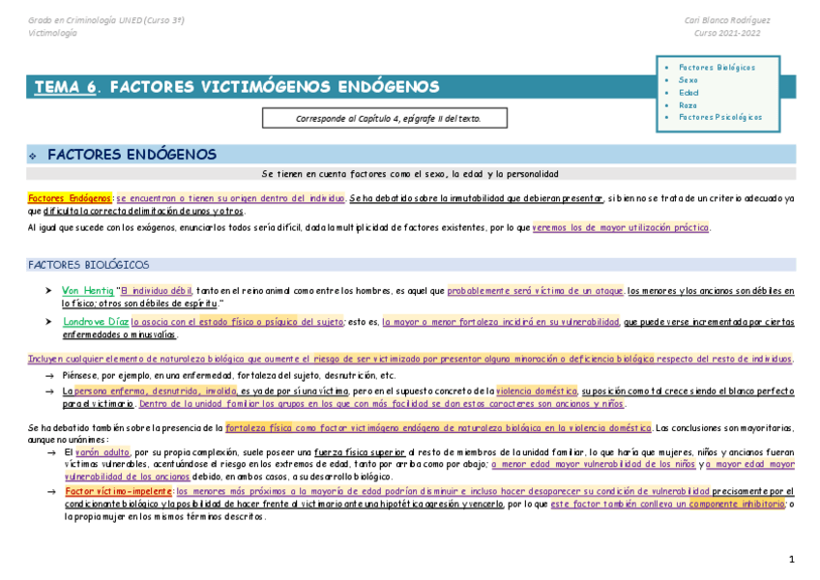Click the diamond marker beside FACTORES ENDÓGENOS

(33, 156)
